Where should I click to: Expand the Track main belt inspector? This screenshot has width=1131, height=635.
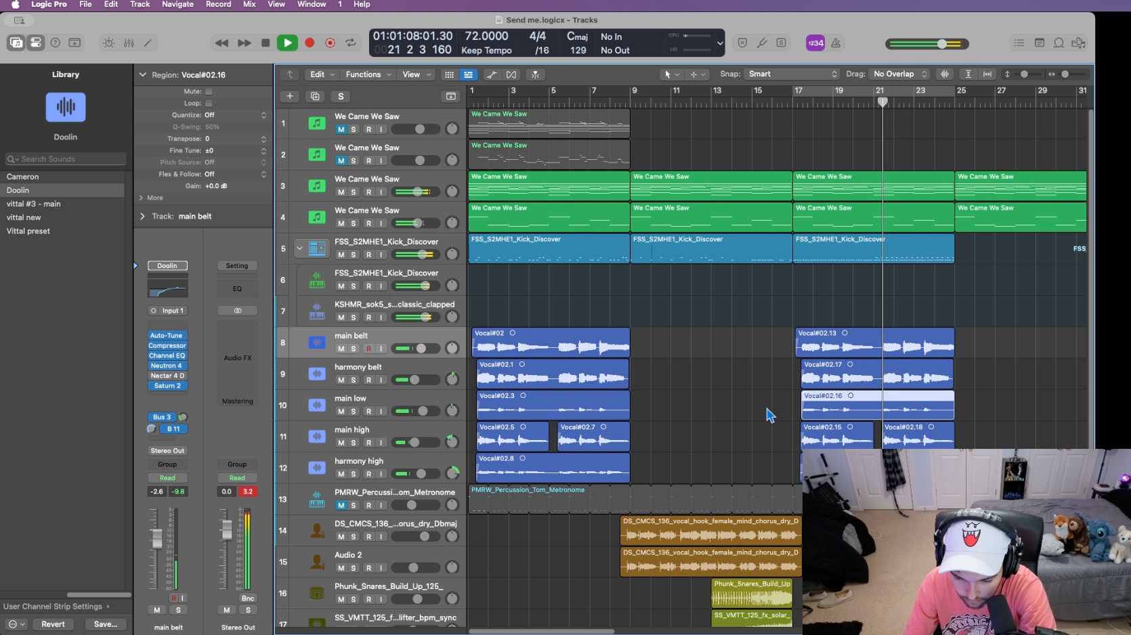pos(142,217)
